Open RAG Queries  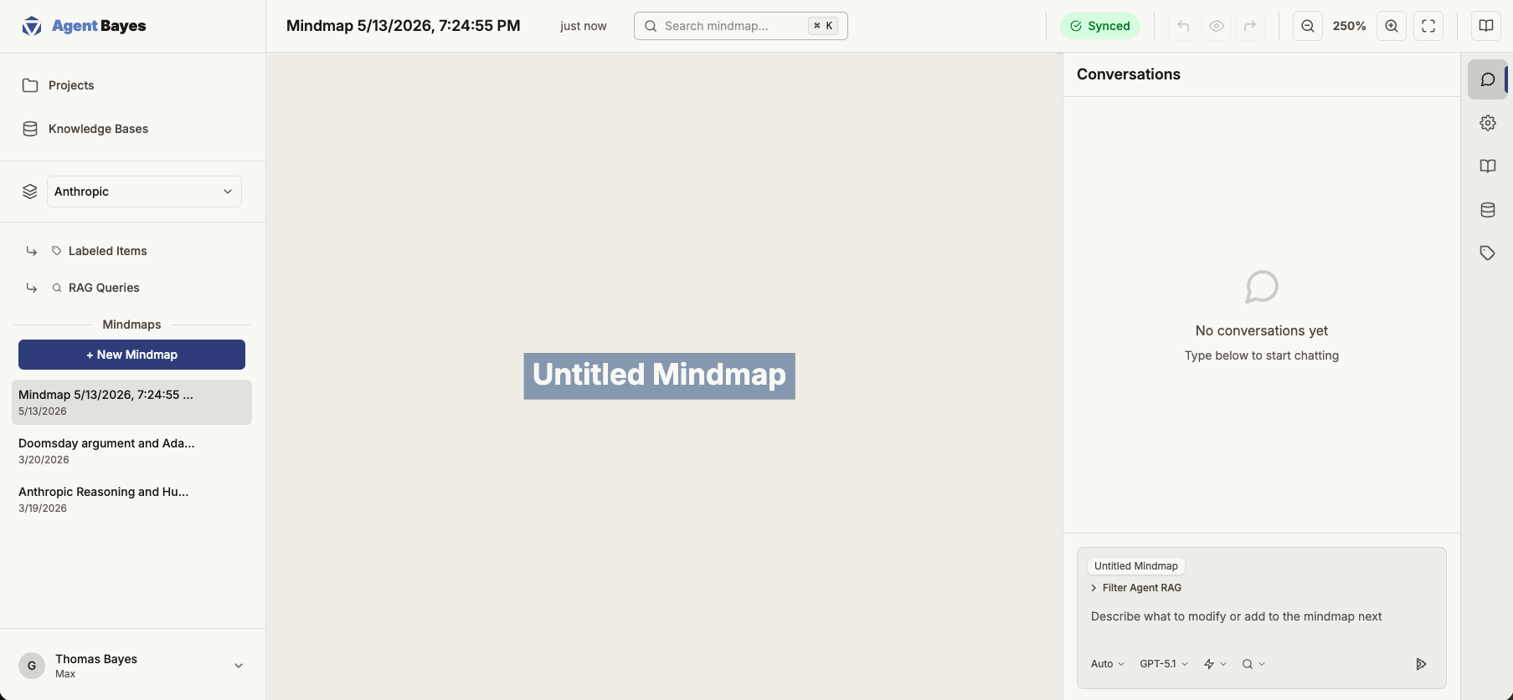[104, 288]
